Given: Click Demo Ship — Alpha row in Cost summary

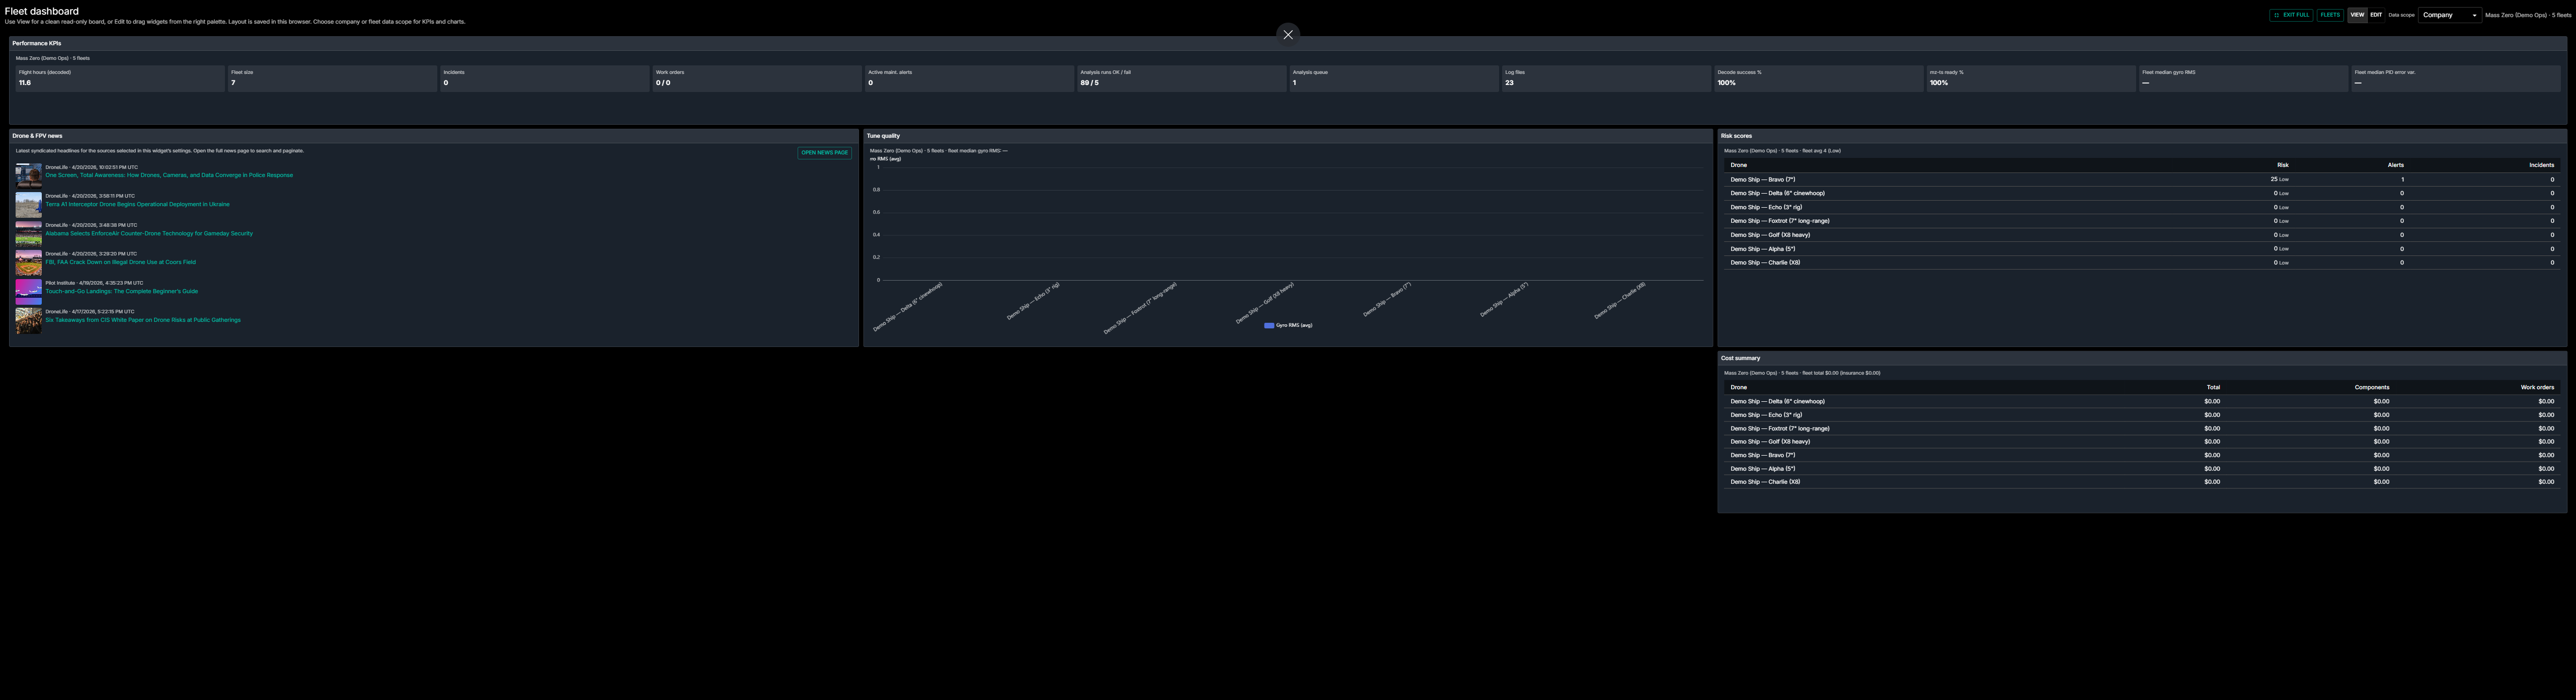Looking at the screenshot, I should 2141,468.
